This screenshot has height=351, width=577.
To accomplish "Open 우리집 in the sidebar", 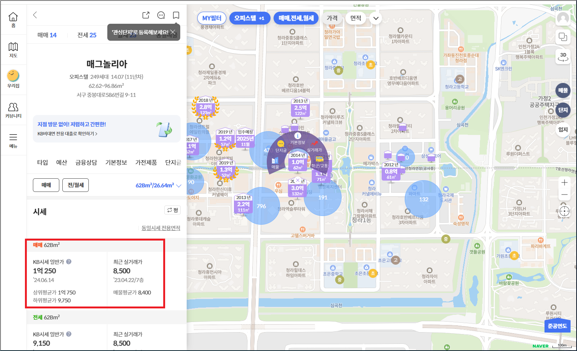I will (x=13, y=79).
